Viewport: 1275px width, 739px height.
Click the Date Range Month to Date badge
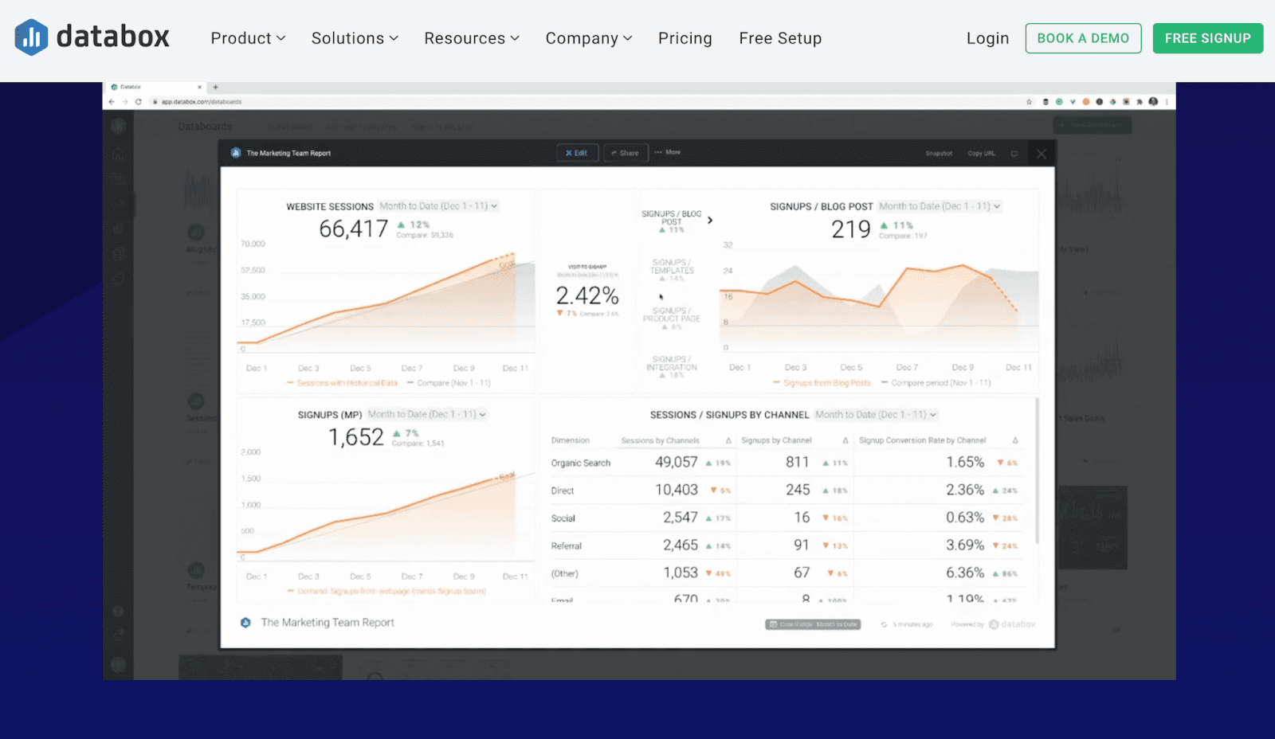click(813, 624)
